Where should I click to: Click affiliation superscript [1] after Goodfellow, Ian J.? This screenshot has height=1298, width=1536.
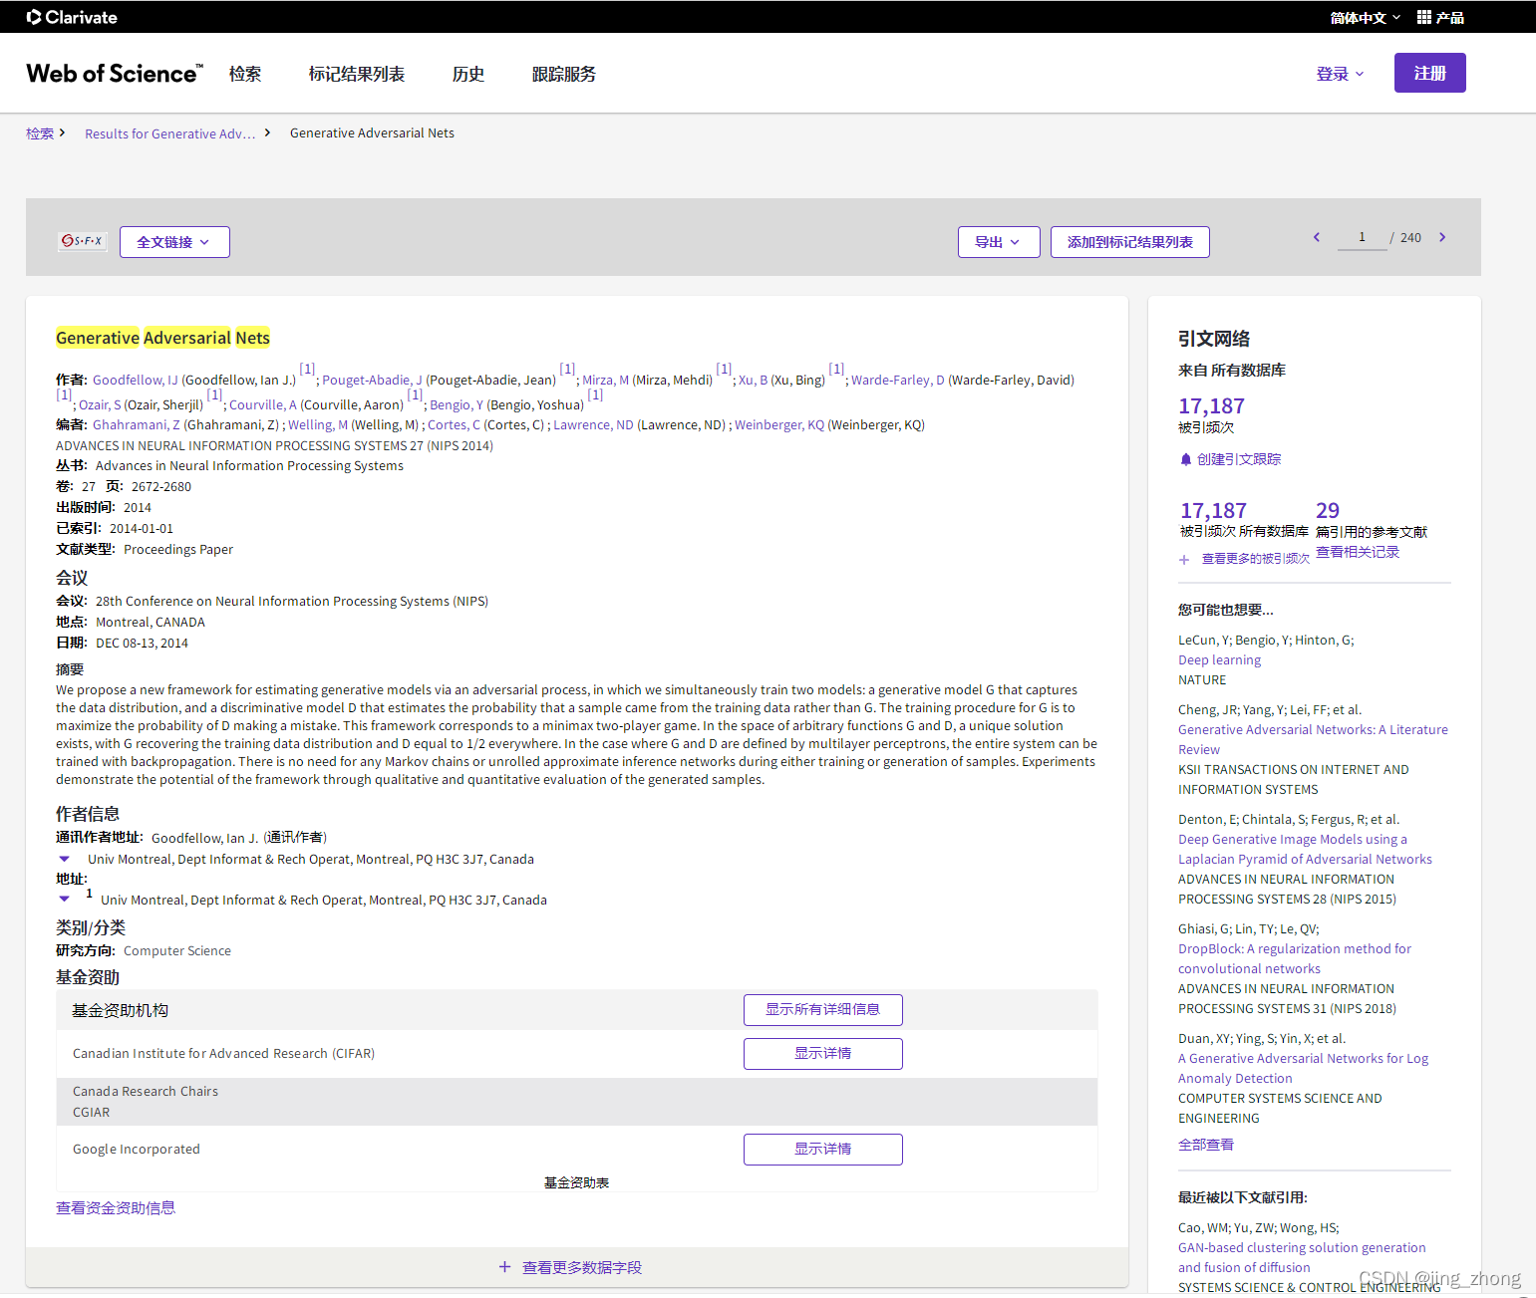307,369
